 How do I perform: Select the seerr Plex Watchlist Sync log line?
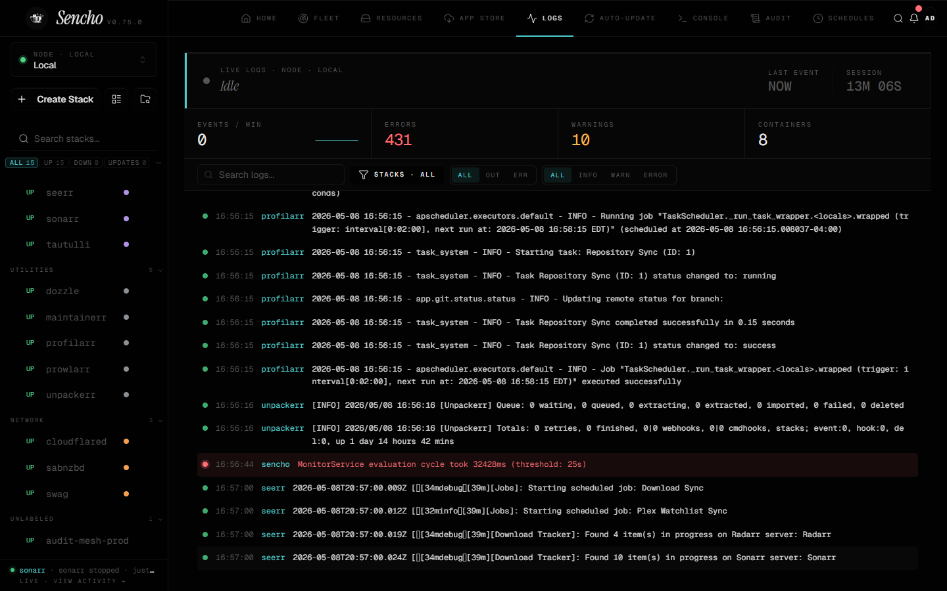pos(558,511)
